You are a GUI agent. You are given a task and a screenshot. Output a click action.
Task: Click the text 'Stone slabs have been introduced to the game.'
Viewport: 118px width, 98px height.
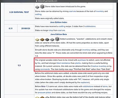point(65,6)
